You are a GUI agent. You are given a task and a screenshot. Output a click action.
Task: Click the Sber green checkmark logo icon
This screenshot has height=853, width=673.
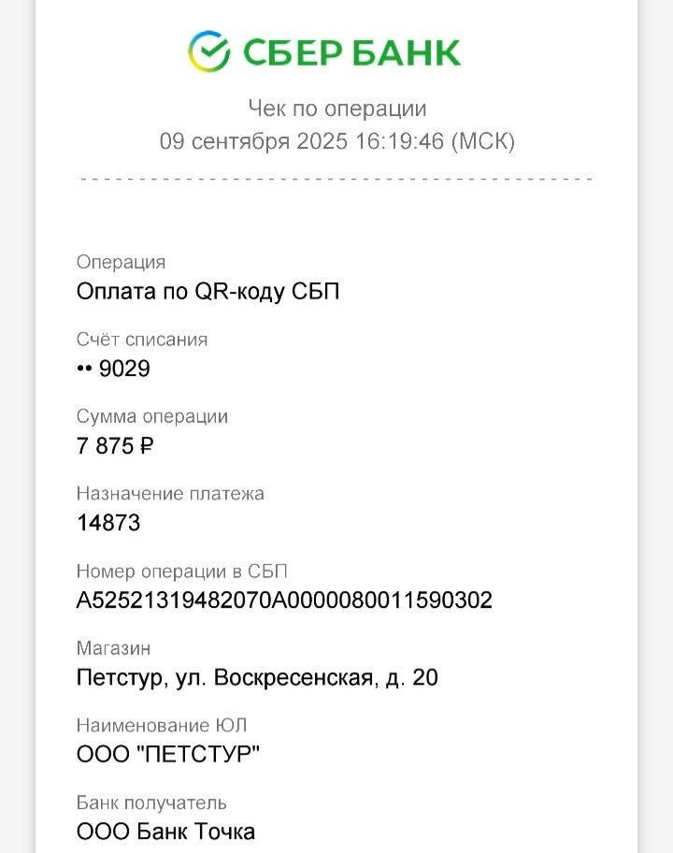click(x=208, y=51)
